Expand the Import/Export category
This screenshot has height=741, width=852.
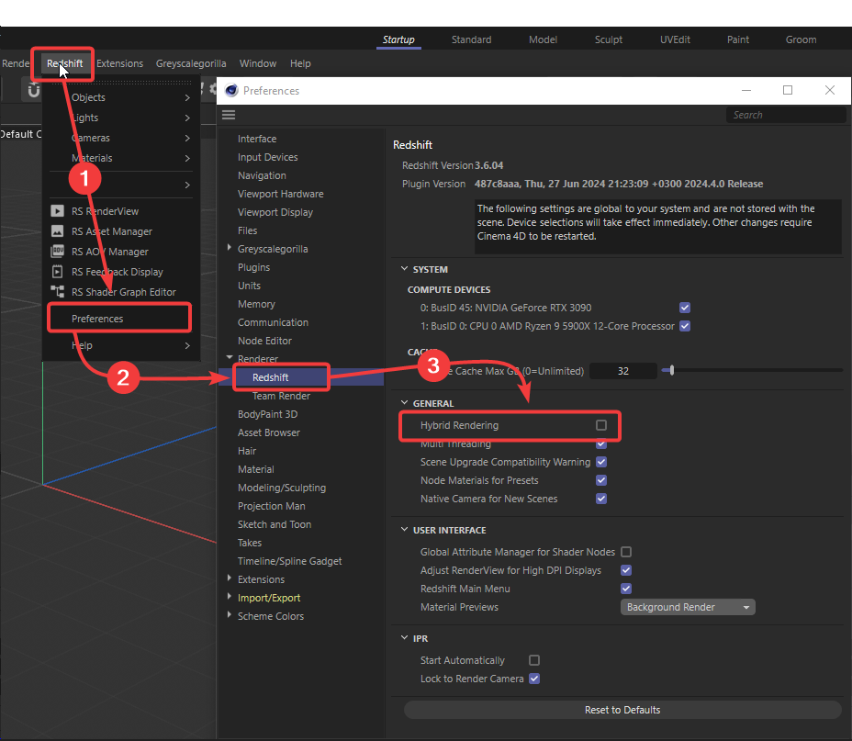(229, 597)
